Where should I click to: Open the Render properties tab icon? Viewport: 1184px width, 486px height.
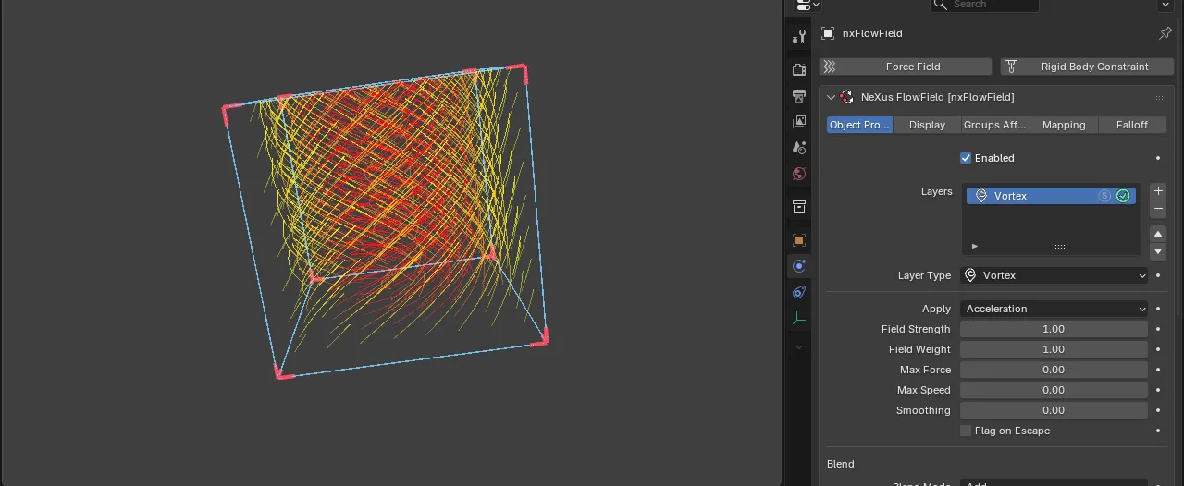tap(799, 69)
